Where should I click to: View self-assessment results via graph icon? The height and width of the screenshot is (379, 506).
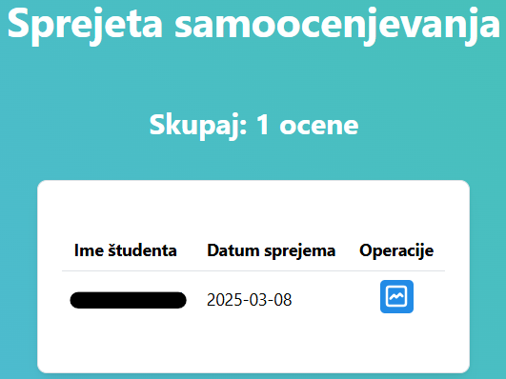coord(396,296)
